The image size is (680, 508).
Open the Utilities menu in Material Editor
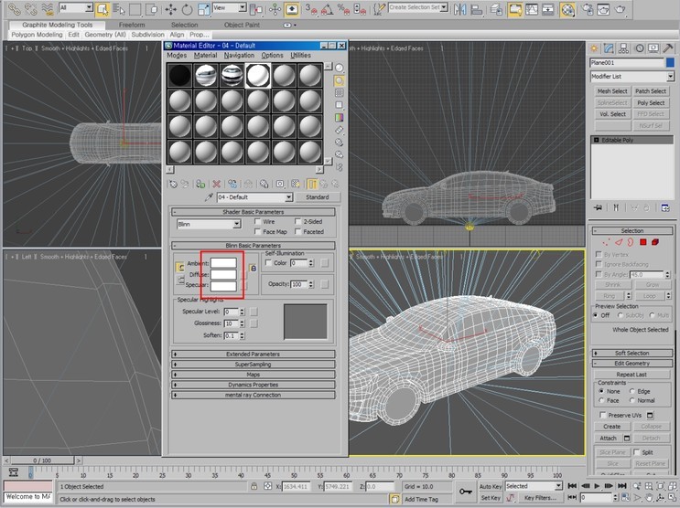pos(300,56)
